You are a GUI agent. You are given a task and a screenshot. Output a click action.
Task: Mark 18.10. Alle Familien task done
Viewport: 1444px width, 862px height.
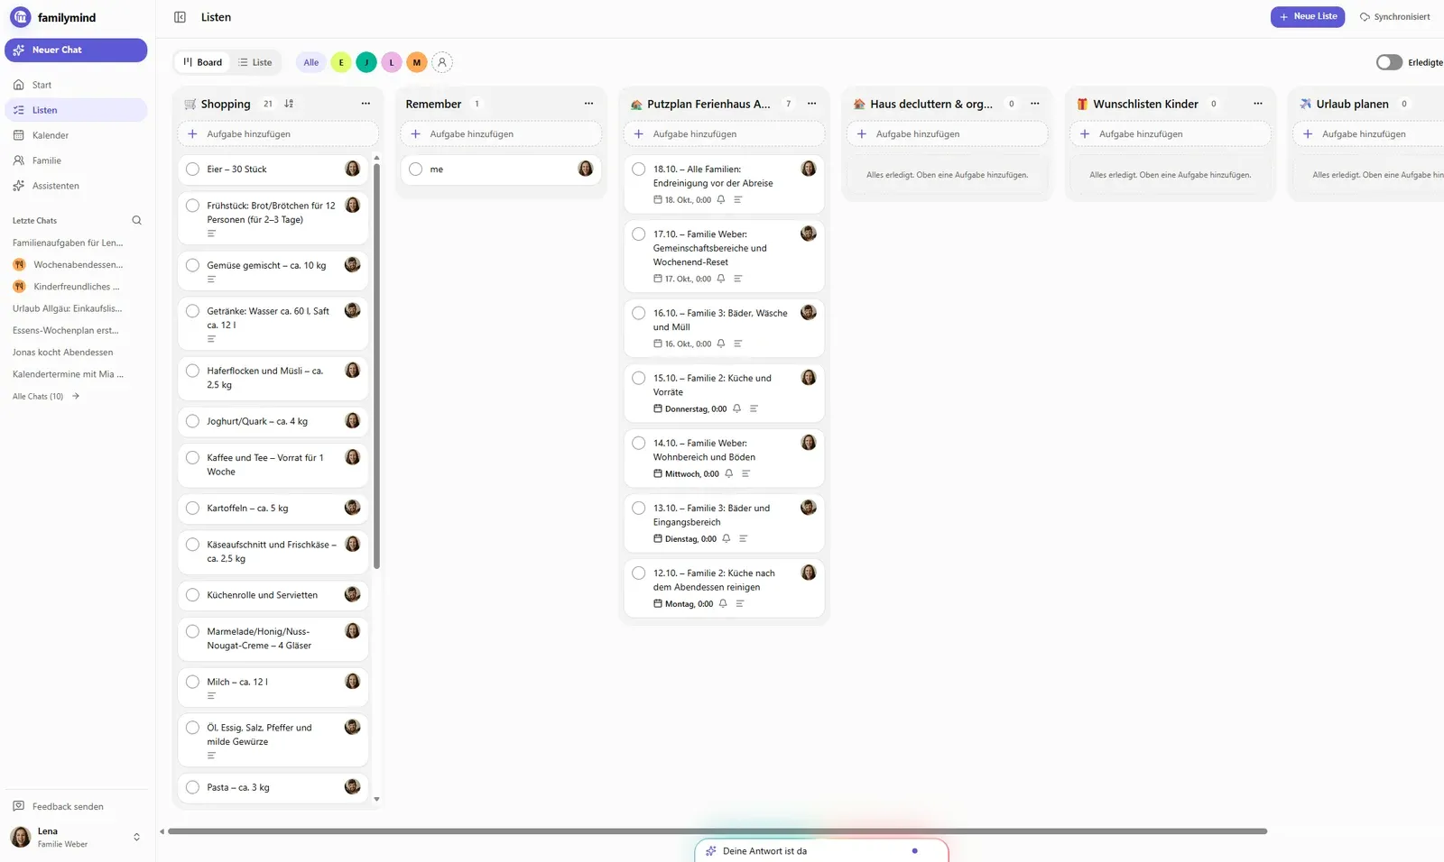(x=639, y=169)
